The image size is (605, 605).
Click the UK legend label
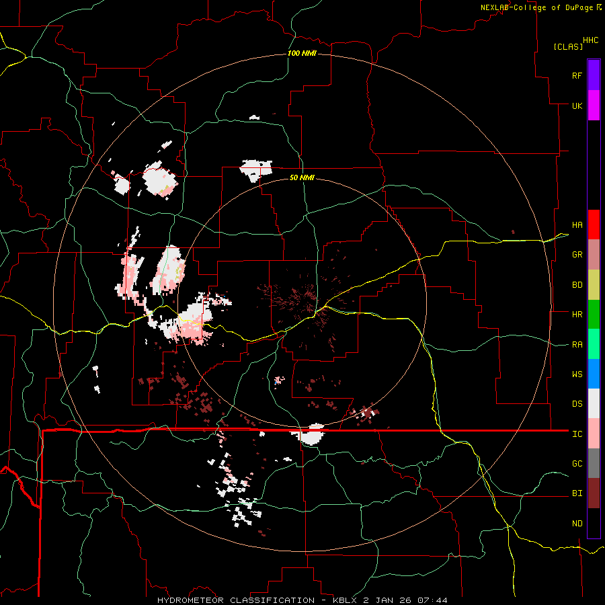point(577,106)
